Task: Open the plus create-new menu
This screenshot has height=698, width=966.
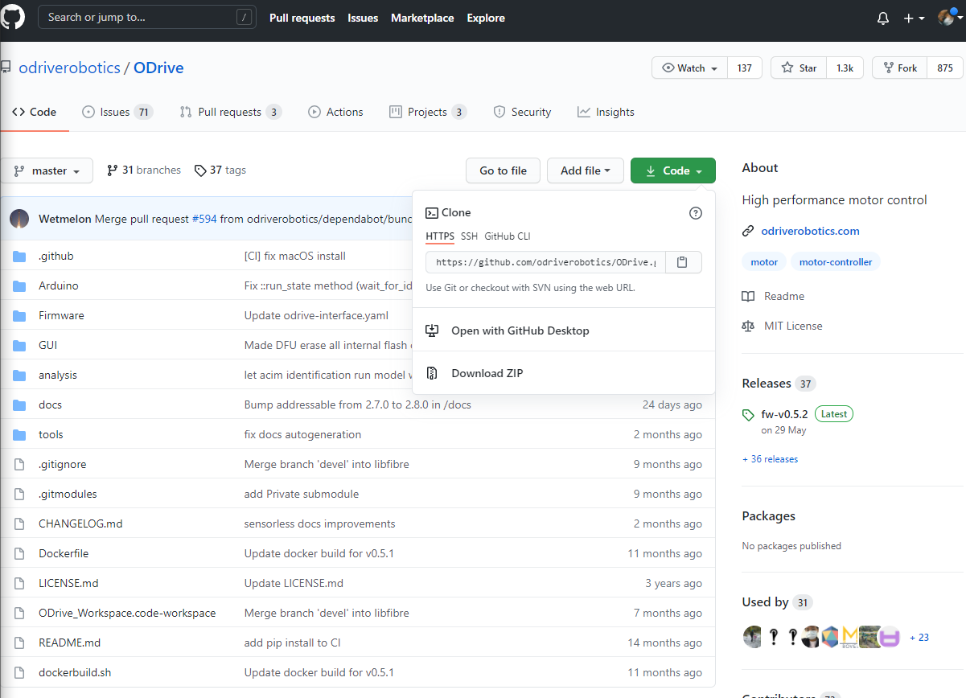Action: pos(914,18)
